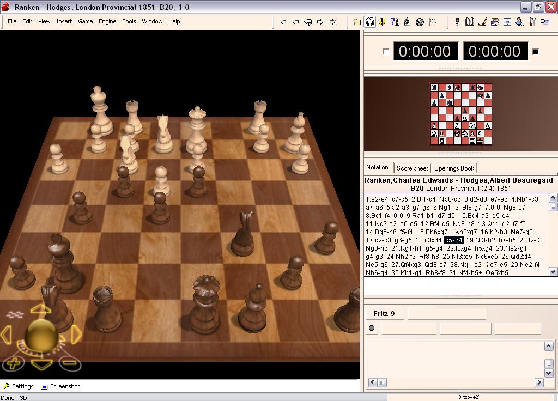Open the Engine menu

tap(107, 21)
